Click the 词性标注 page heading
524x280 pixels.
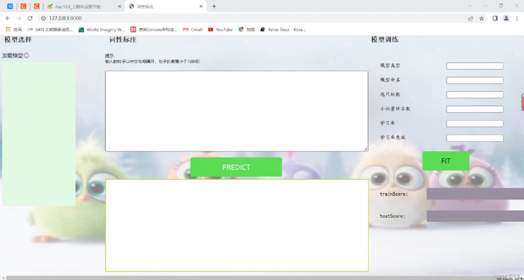pyautogui.click(x=122, y=40)
